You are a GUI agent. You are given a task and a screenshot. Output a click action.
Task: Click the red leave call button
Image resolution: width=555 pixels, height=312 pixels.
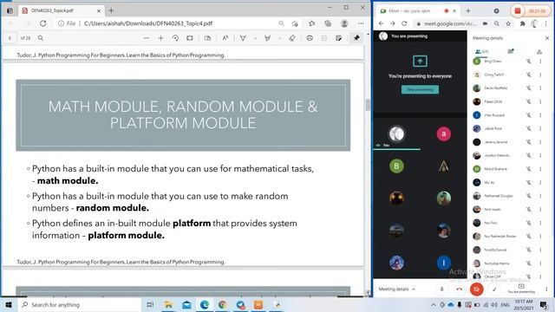(459, 289)
